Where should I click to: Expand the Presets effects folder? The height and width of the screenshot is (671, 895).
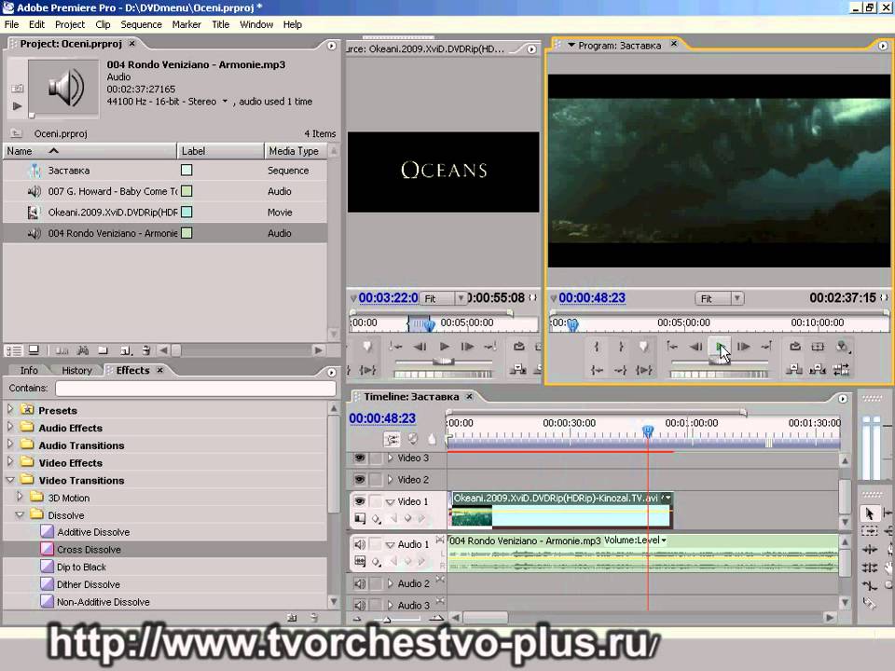click(9, 409)
